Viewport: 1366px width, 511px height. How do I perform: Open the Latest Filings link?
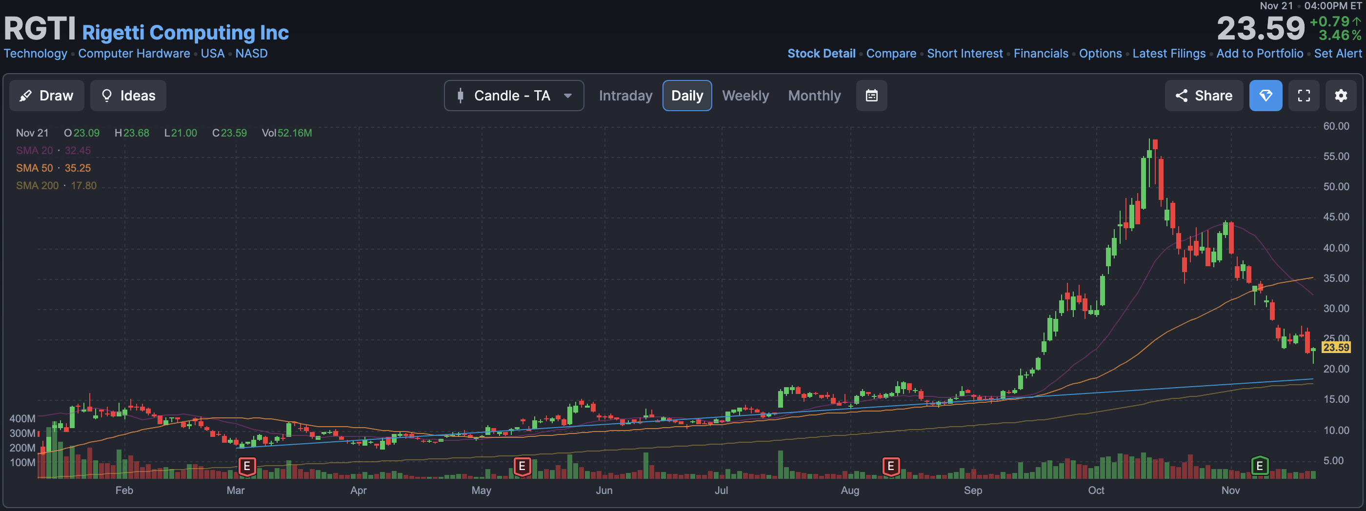[1168, 54]
